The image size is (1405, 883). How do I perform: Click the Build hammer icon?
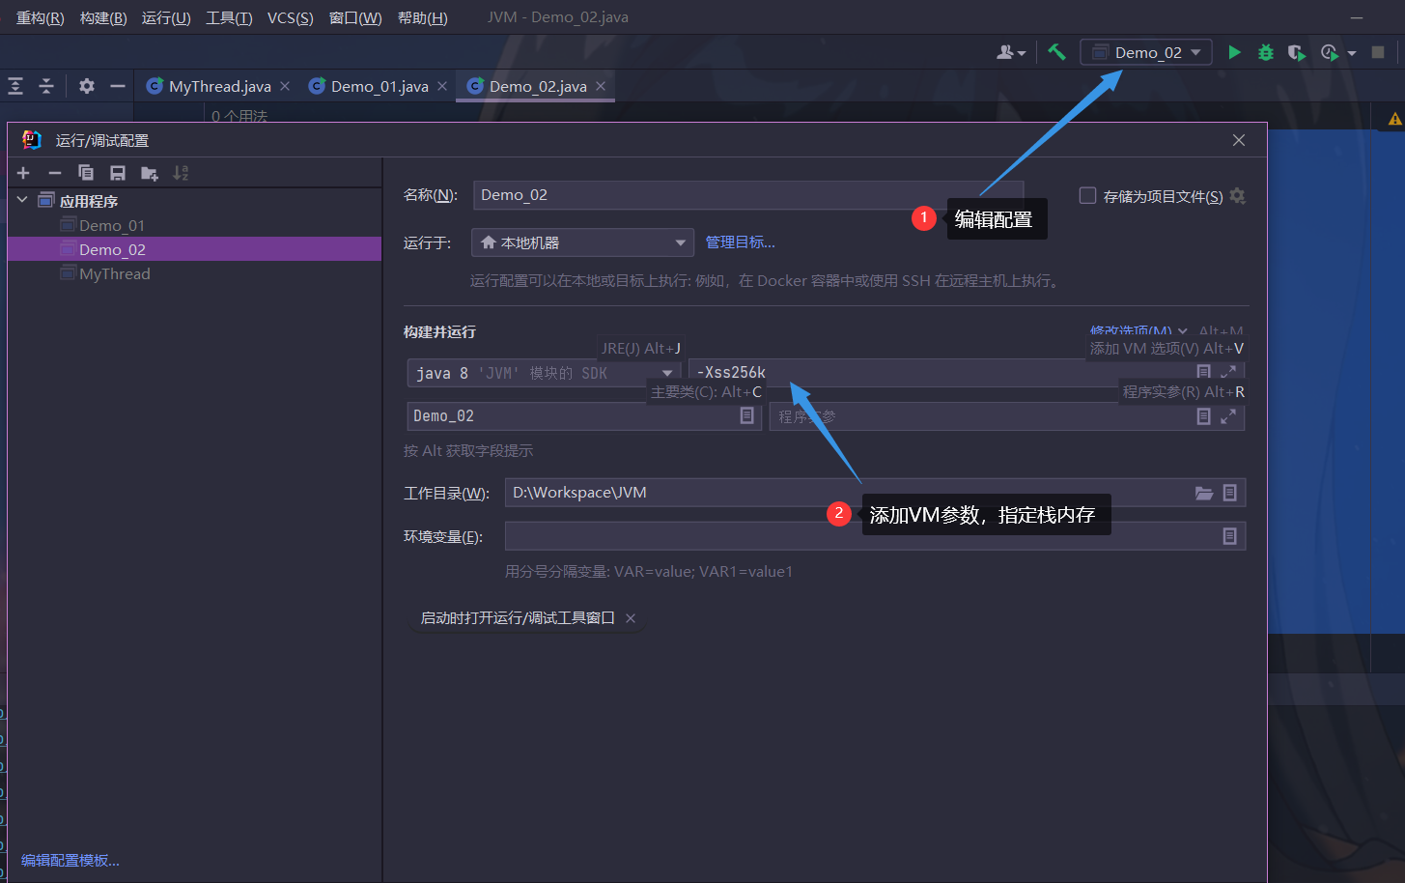1056,52
